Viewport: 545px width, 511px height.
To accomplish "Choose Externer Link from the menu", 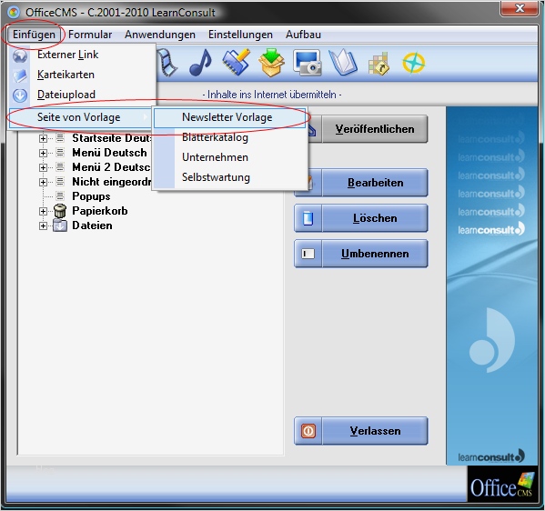I will (82, 55).
